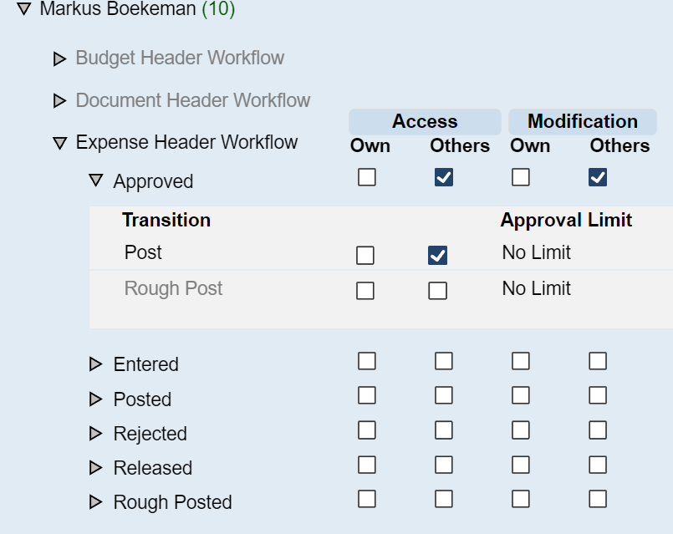673x534 pixels.
Task: Uncheck Approved Modification Others checkbox
Action: (598, 177)
